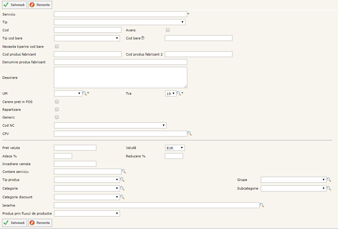The height and width of the screenshot is (229, 338).
Task: Click the search icon beside Tva dropdown
Action: pyautogui.click(x=179, y=93)
